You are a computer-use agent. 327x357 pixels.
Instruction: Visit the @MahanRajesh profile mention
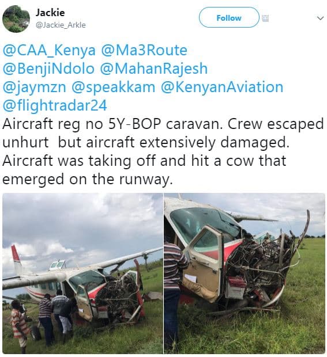pyautogui.click(x=153, y=69)
